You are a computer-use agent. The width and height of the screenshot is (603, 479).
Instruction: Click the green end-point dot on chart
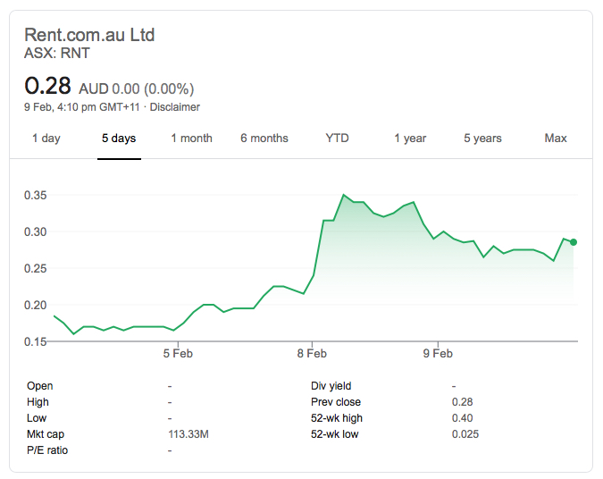(x=574, y=242)
